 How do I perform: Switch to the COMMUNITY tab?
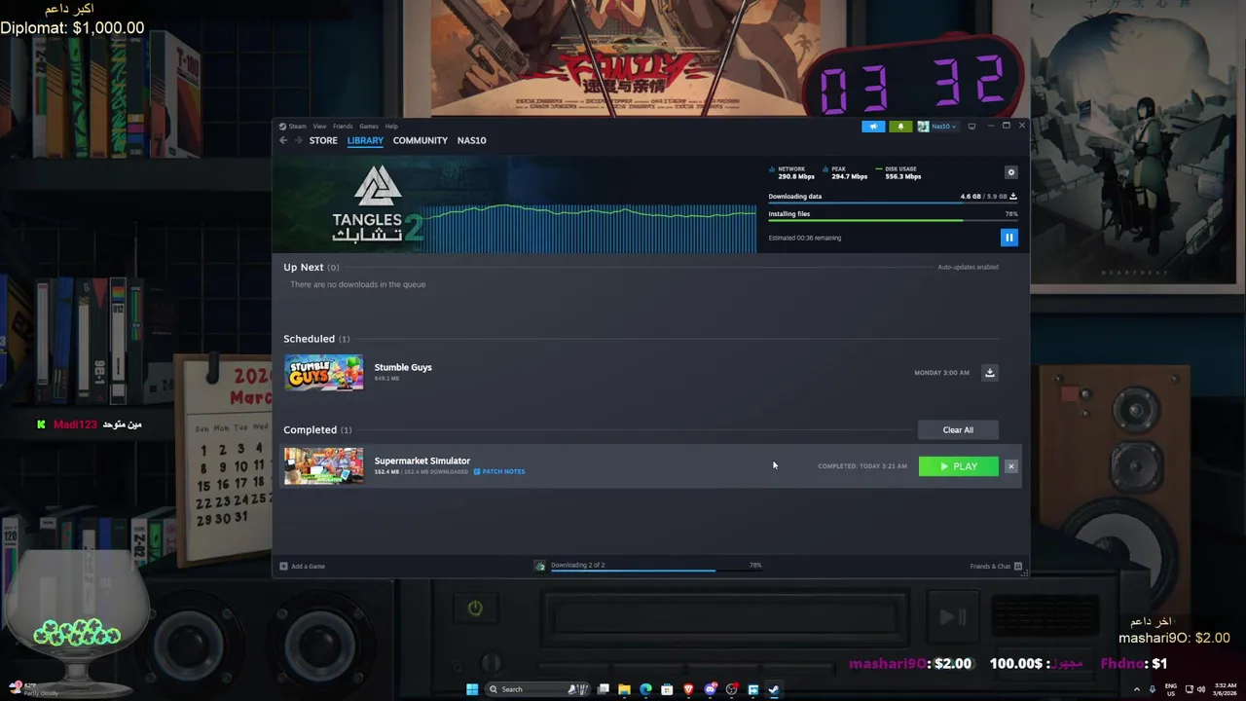coord(421,140)
